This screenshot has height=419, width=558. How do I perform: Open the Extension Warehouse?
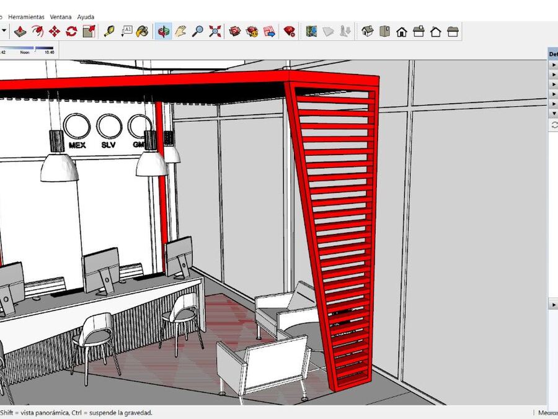click(x=252, y=32)
